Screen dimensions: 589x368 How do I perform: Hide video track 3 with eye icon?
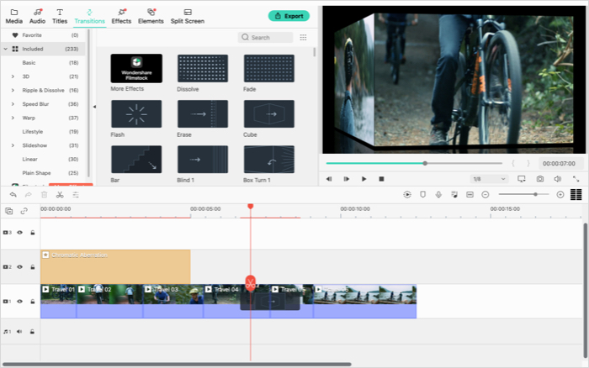(x=19, y=232)
